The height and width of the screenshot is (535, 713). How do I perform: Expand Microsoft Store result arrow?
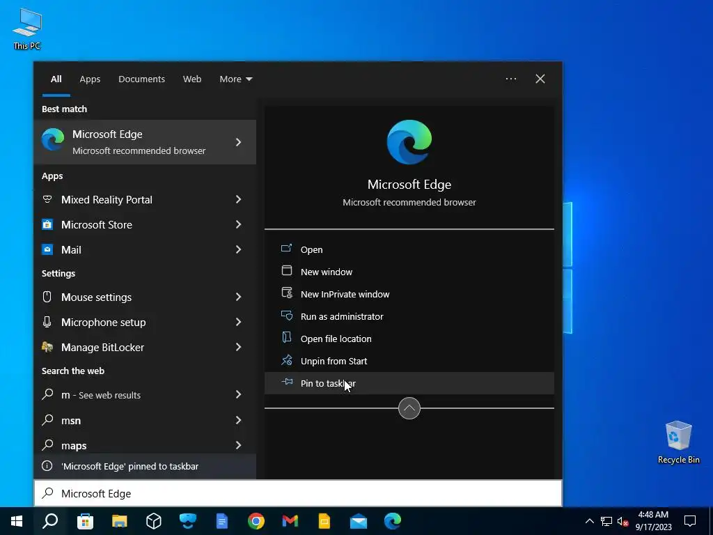click(x=238, y=224)
